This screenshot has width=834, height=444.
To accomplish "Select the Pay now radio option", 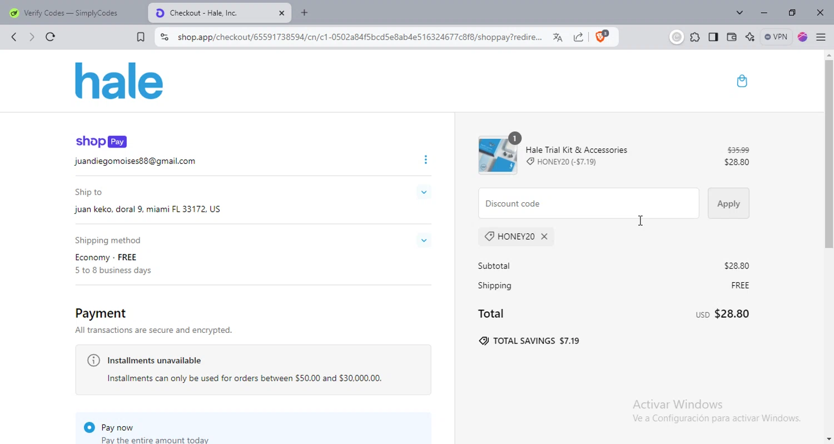I will point(90,427).
